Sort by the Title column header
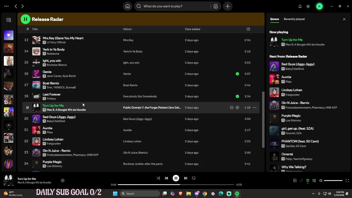 (35, 29)
